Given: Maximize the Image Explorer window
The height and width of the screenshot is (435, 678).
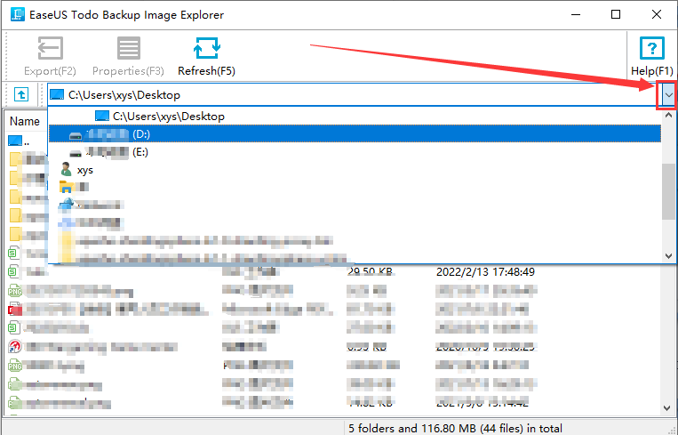Looking at the screenshot, I should [616, 14].
